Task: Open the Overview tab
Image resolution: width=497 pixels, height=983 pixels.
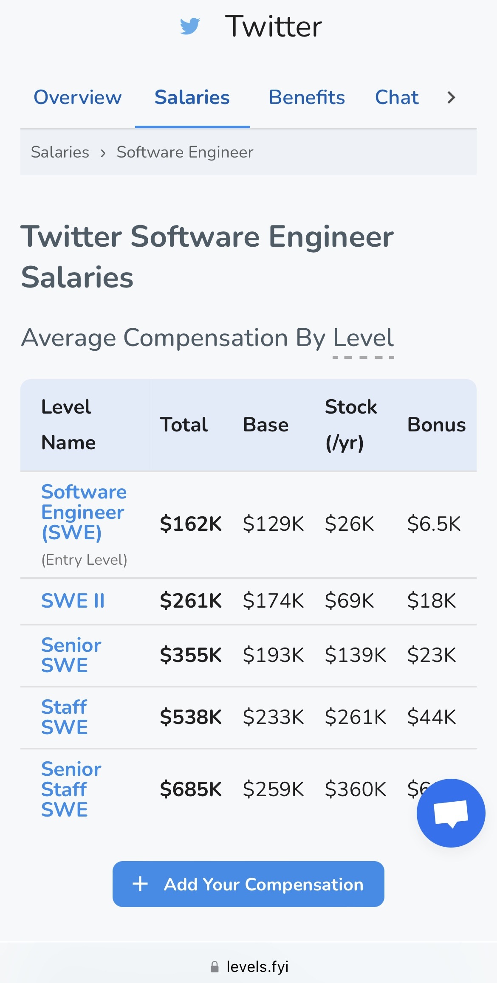Action: coord(78,98)
